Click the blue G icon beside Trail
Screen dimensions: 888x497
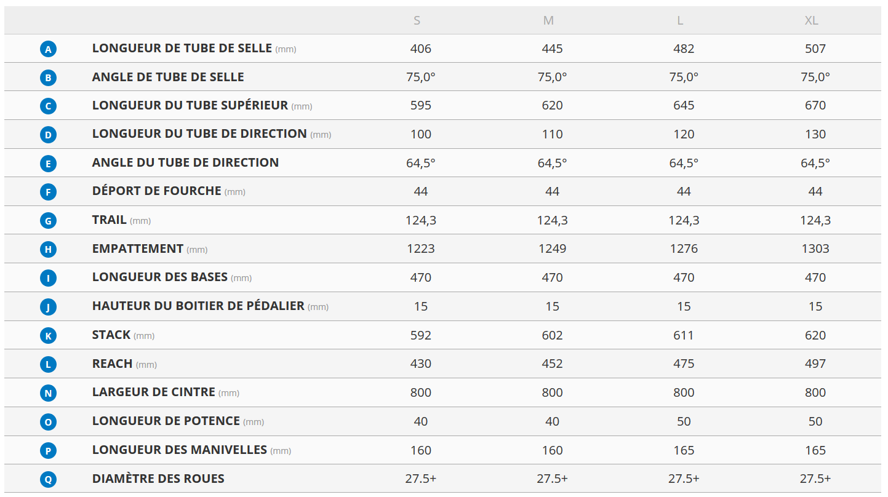(48, 221)
